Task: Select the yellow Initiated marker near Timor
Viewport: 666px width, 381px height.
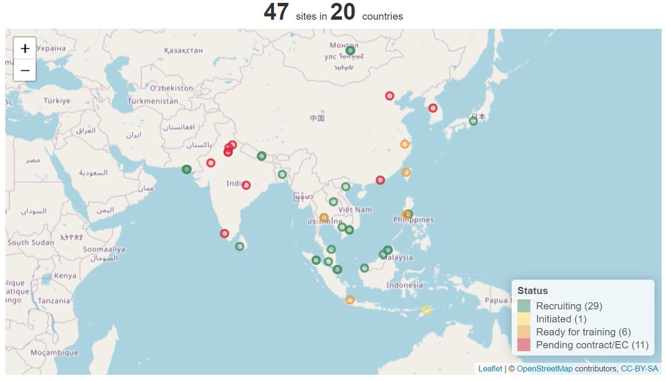Action: (426, 310)
